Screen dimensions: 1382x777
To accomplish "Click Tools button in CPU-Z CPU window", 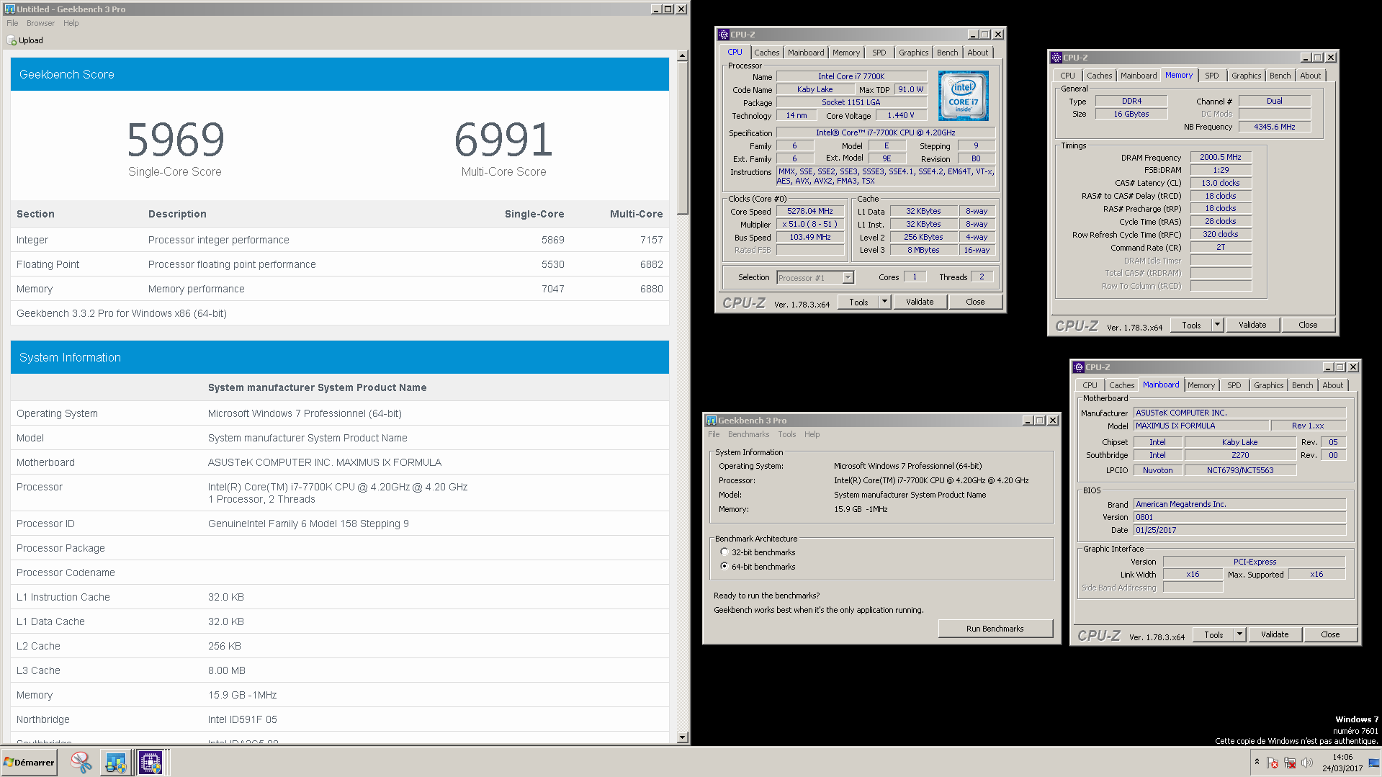I will [859, 302].
